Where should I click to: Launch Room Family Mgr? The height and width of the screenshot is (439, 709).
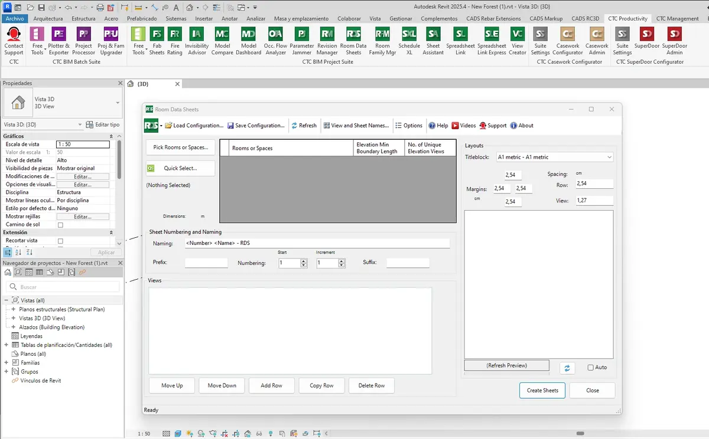click(382, 41)
